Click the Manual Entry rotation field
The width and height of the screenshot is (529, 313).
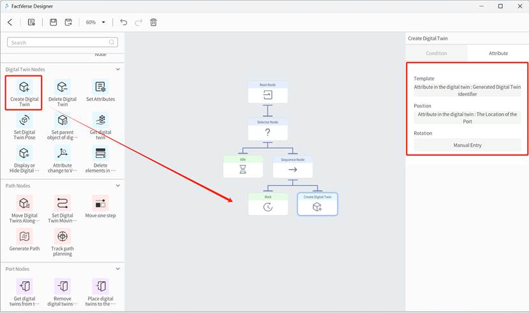click(x=467, y=146)
